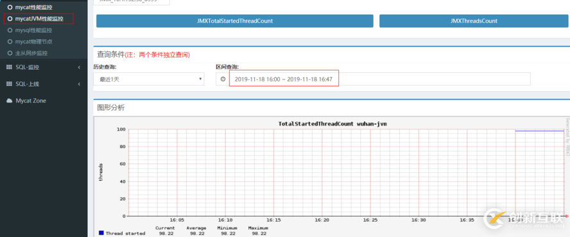
Task: Click the 历史查询 label
Action: (x=105, y=67)
